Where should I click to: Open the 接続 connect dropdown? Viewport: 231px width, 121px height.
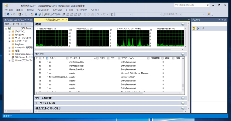[x=8, y=24]
